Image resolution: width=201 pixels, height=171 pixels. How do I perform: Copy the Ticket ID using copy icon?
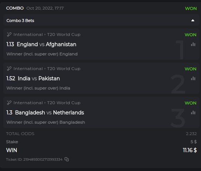click(67, 159)
